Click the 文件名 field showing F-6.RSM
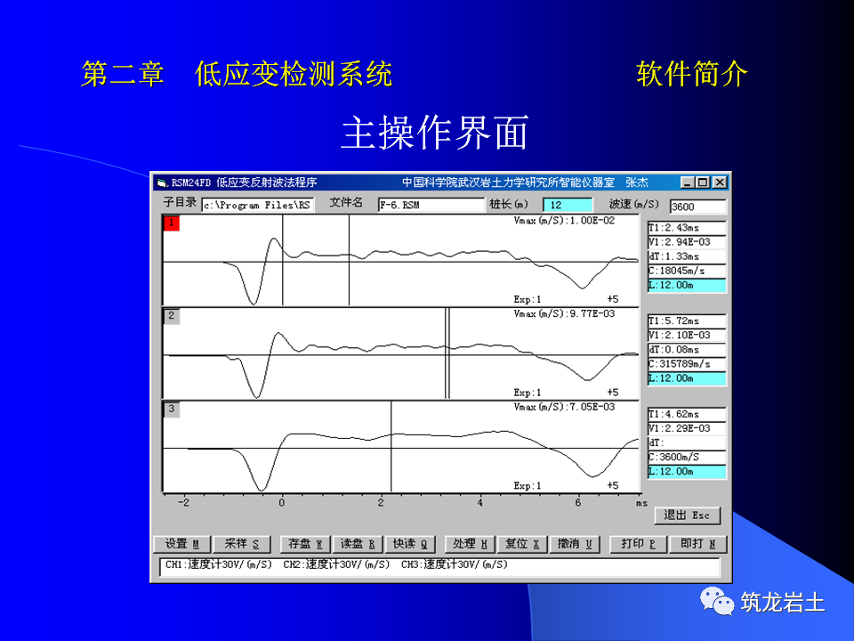This screenshot has height=641, width=854. coord(431,205)
